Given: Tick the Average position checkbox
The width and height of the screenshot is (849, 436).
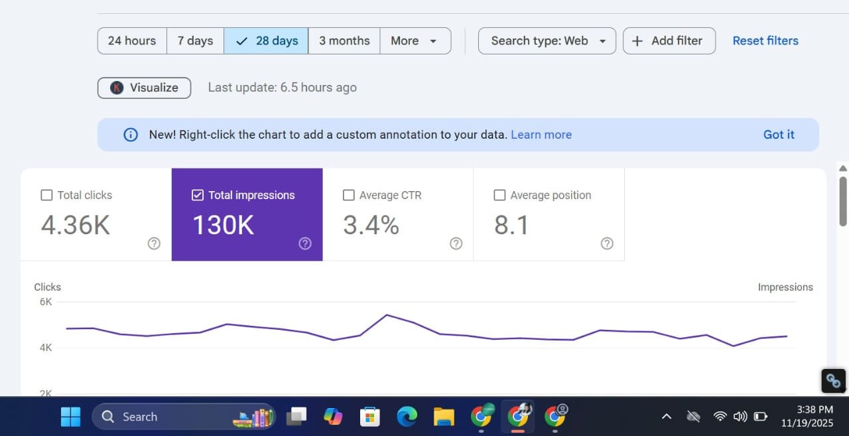Looking at the screenshot, I should point(499,195).
